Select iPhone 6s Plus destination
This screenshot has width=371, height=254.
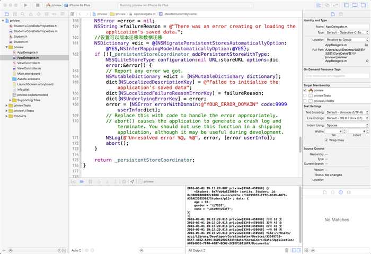pyautogui.click(x=77, y=5)
